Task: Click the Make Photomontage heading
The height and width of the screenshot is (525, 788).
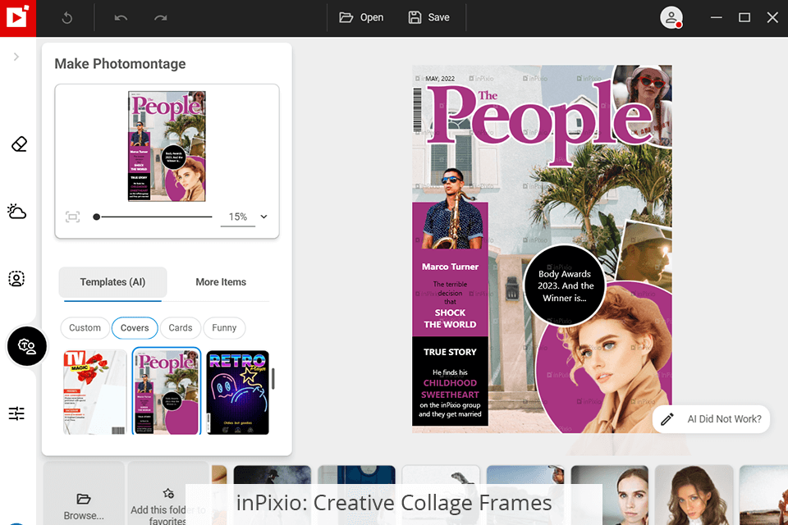Action: click(120, 64)
